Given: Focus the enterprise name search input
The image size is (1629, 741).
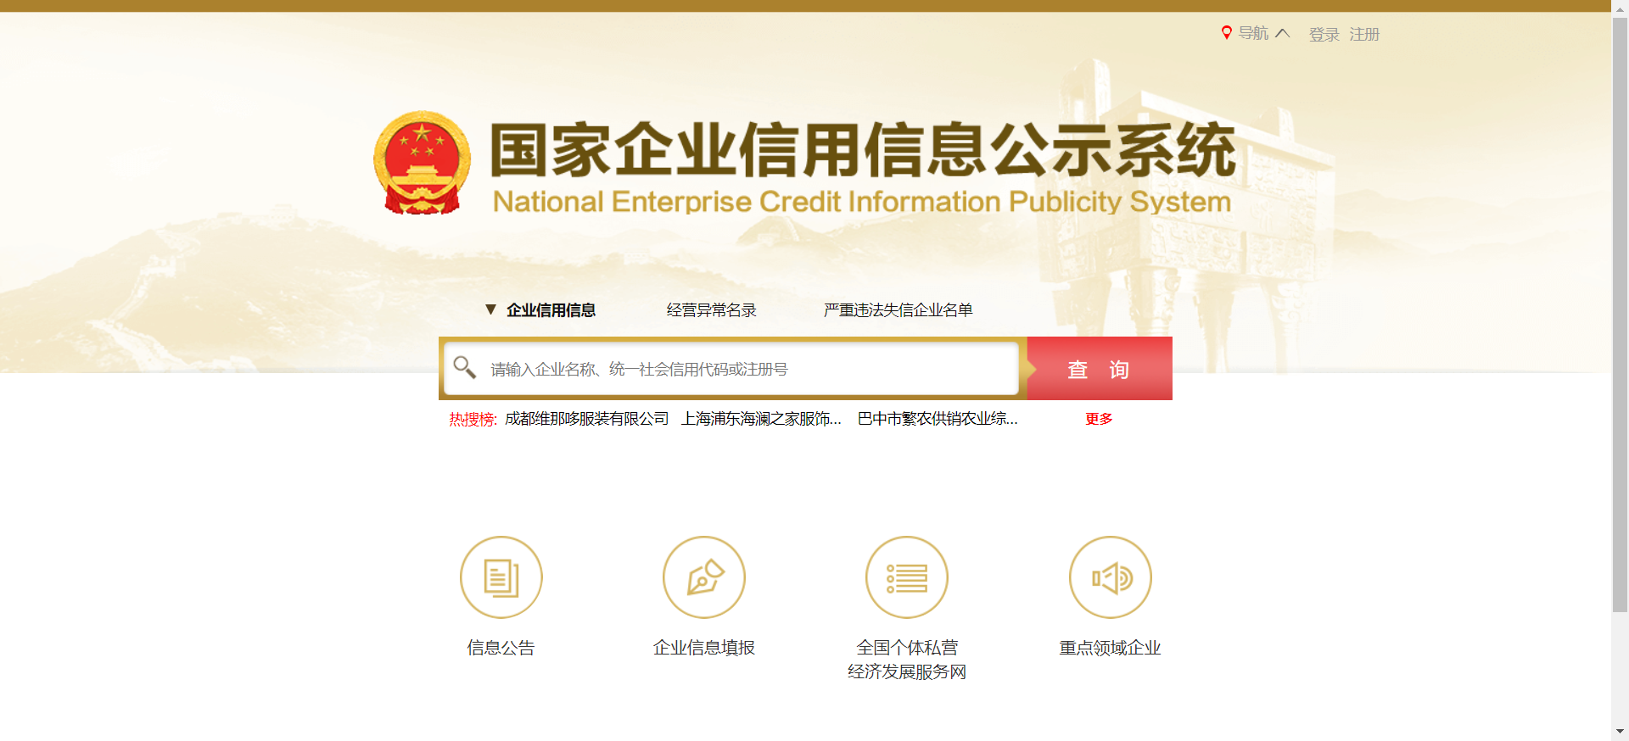Looking at the screenshot, I should point(731,369).
